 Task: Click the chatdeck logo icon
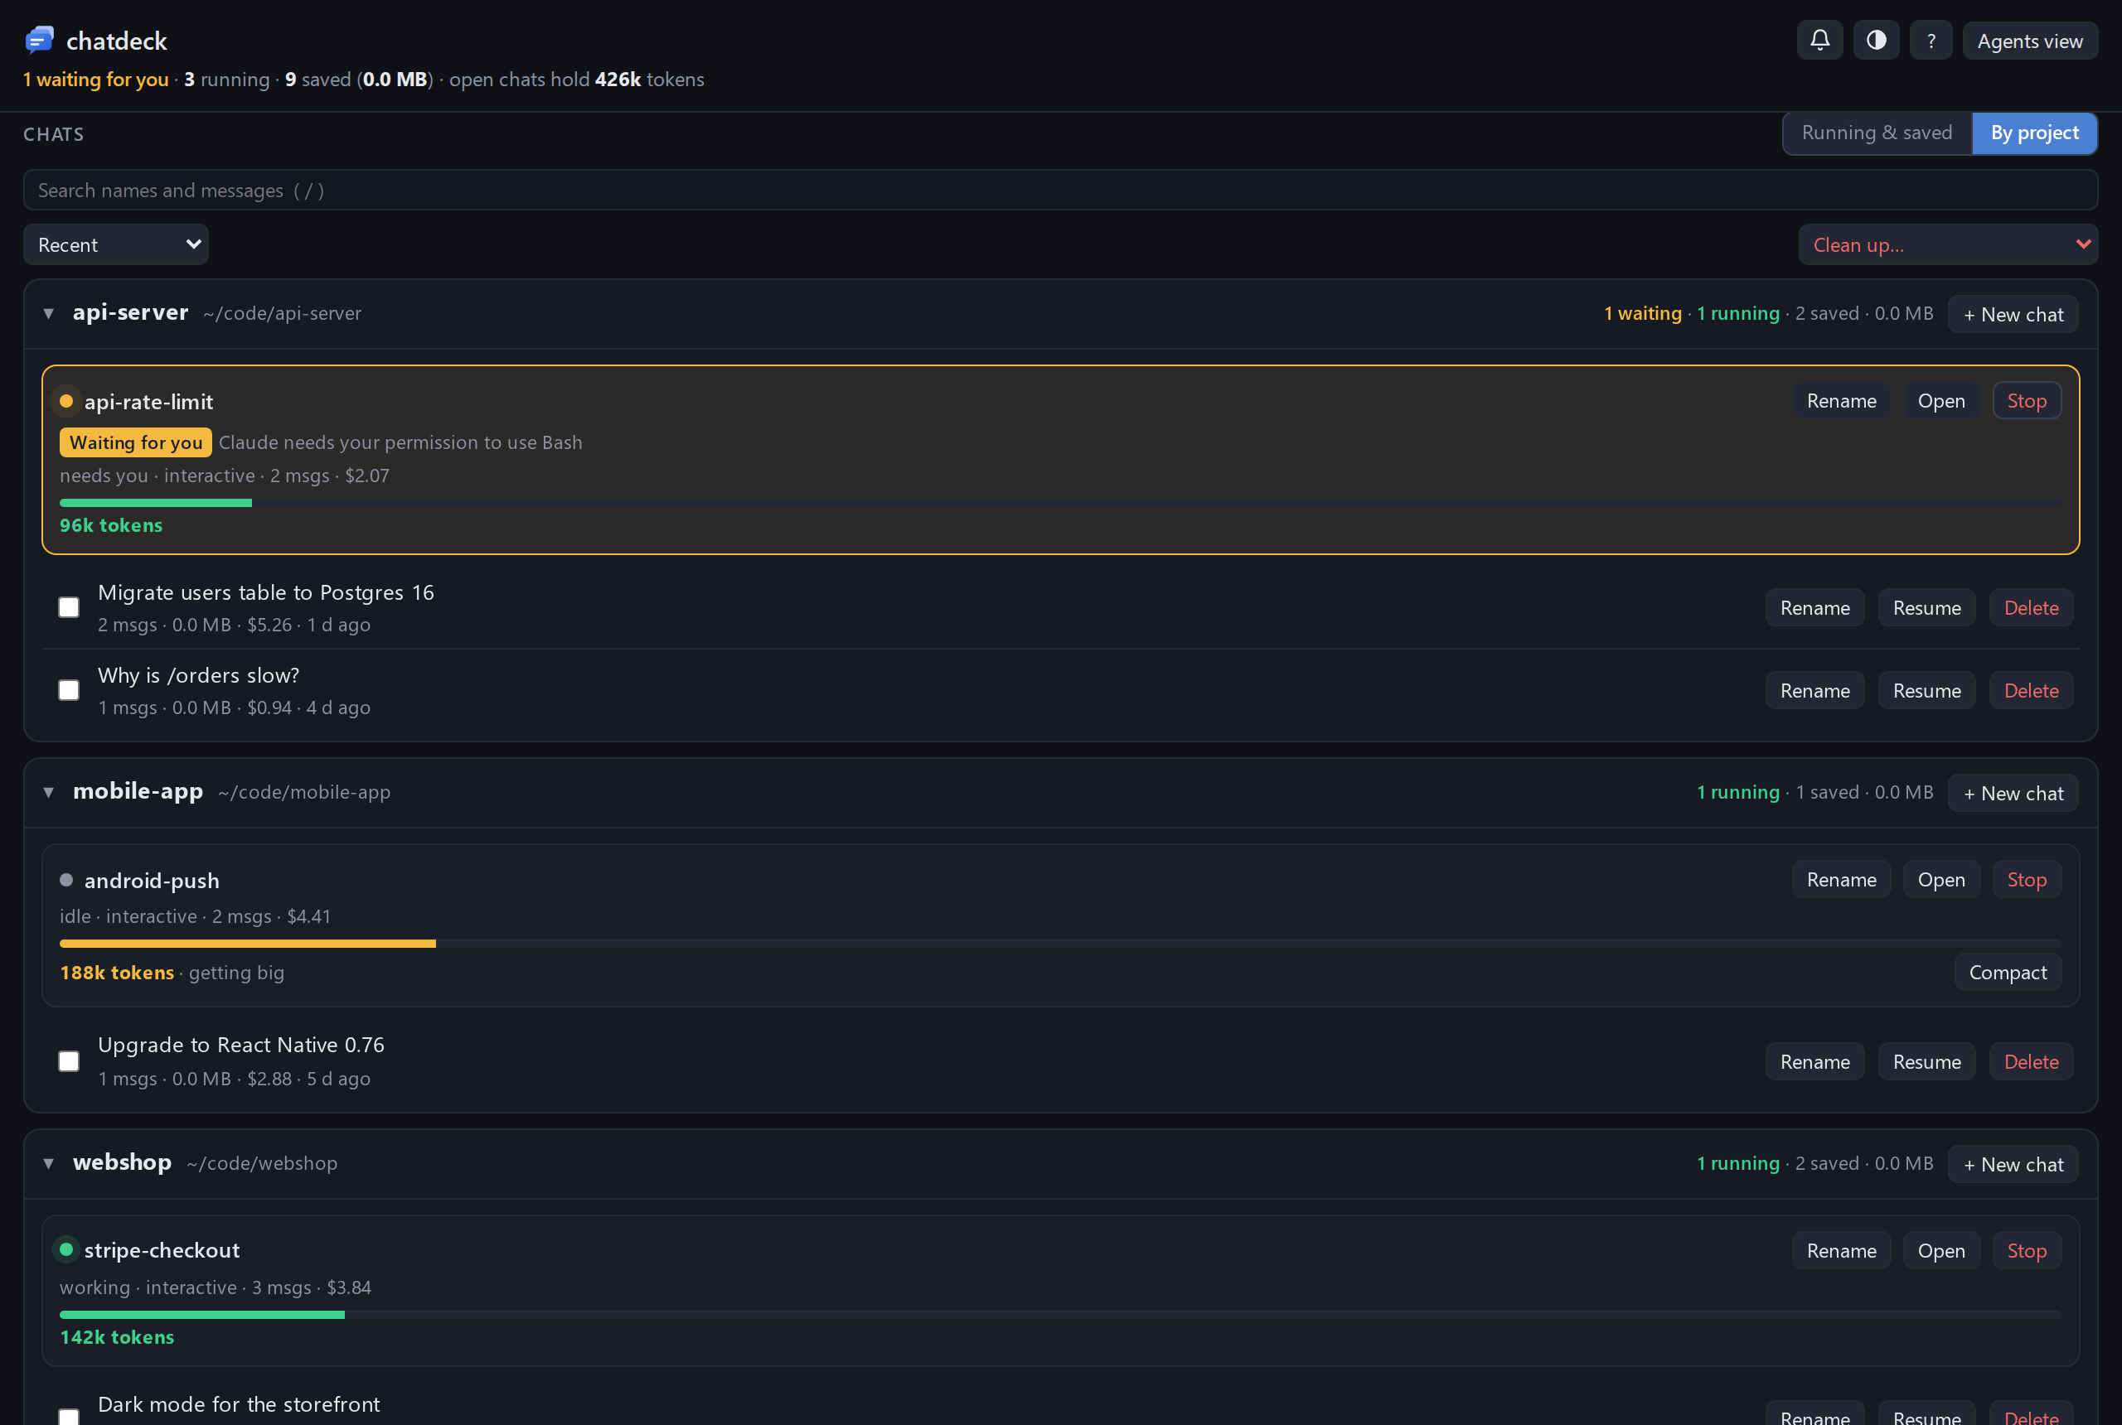point(39,40)
